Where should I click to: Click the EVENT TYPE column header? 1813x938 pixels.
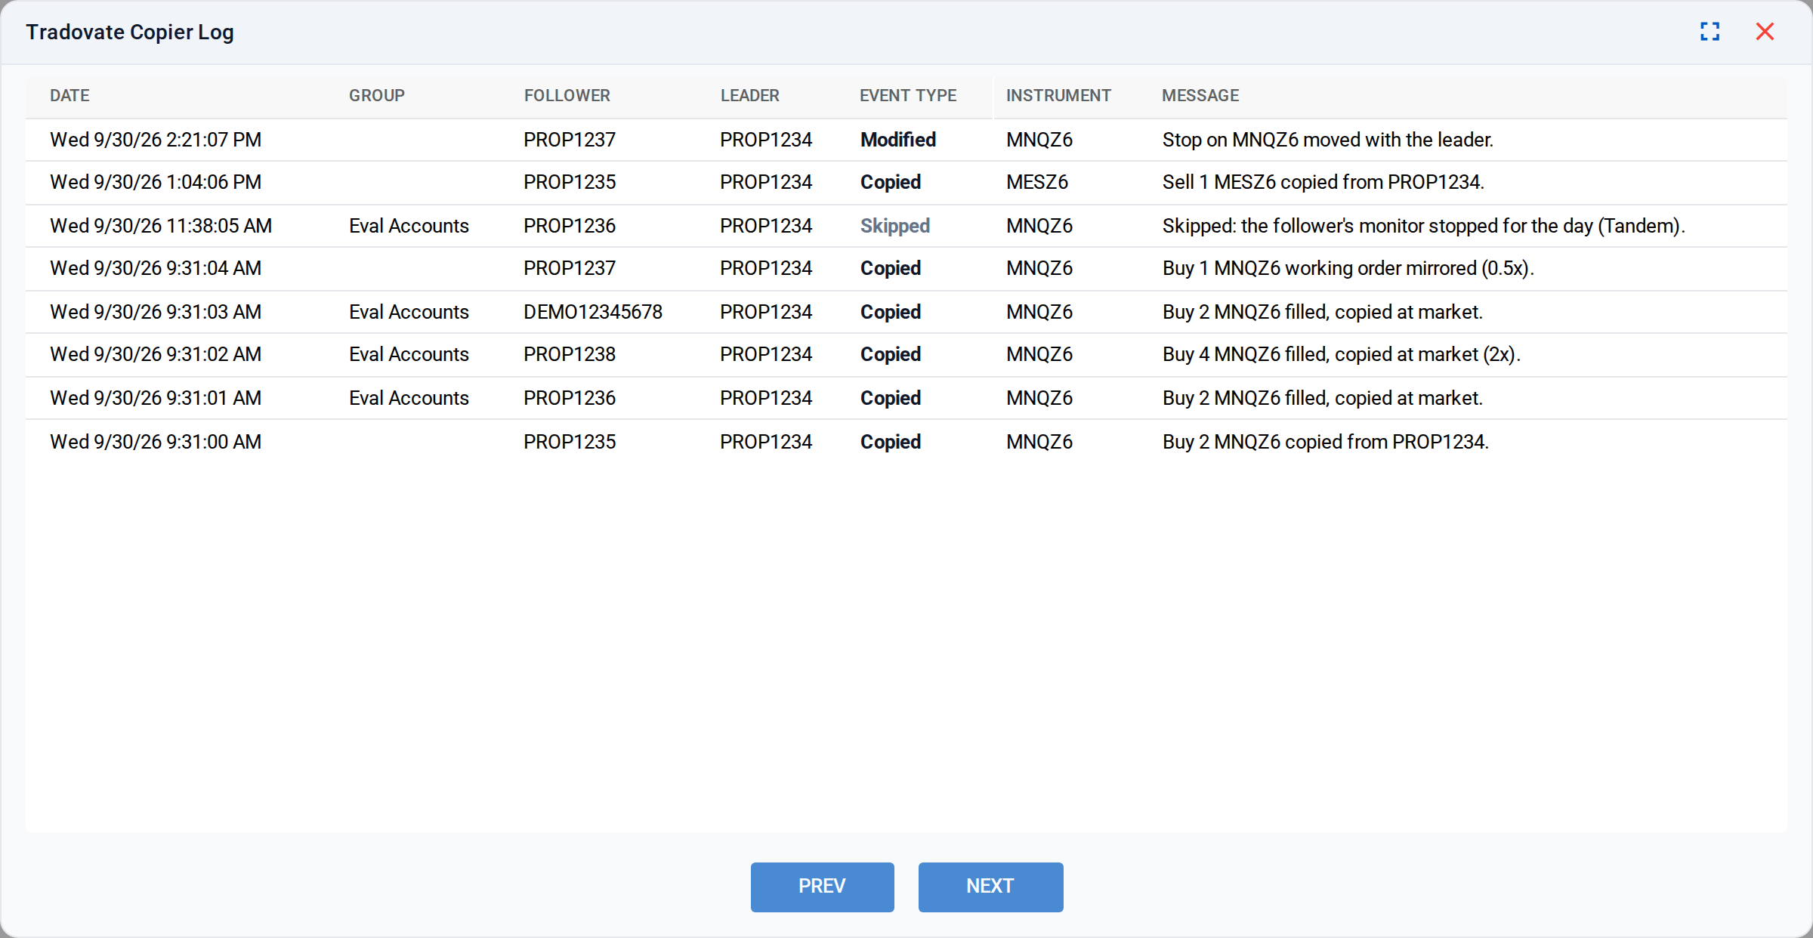(908, 96)
